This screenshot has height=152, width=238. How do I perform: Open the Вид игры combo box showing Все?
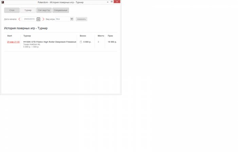coord(65,19)
